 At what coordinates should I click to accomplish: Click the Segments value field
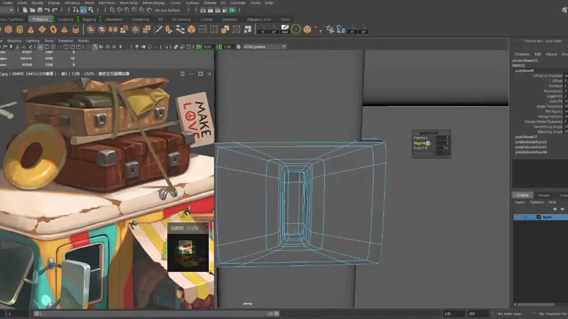tap(443, 143)
